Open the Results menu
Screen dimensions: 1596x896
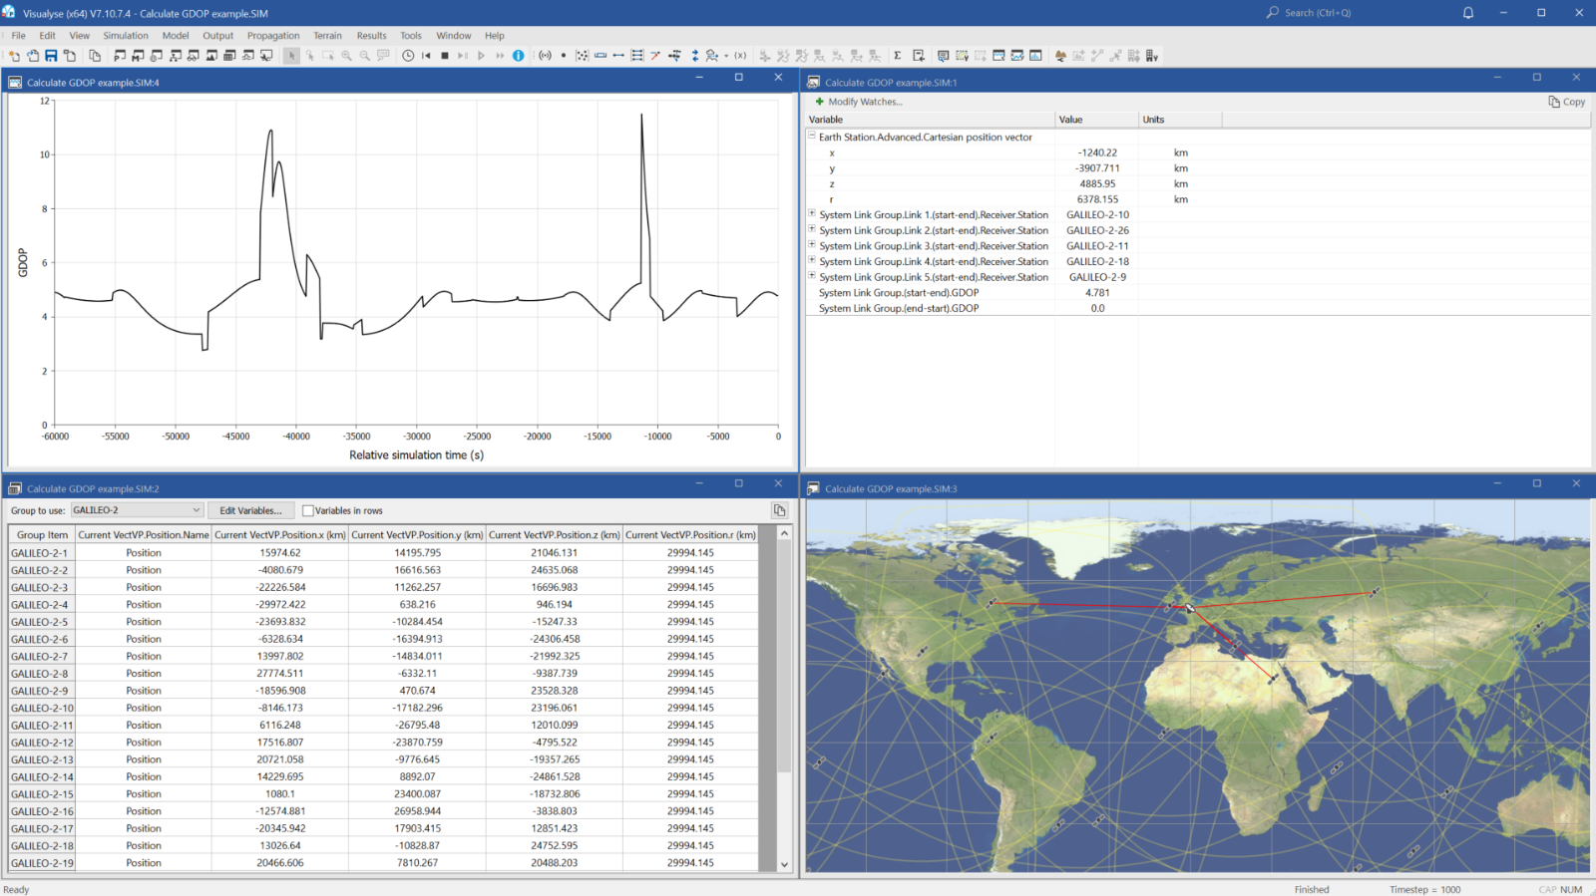[371, 35]
